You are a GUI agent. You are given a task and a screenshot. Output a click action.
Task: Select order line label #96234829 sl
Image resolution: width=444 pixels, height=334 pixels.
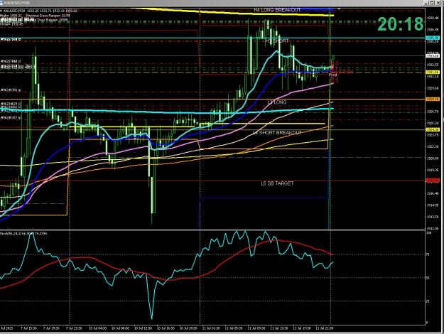tap(11, 104)
